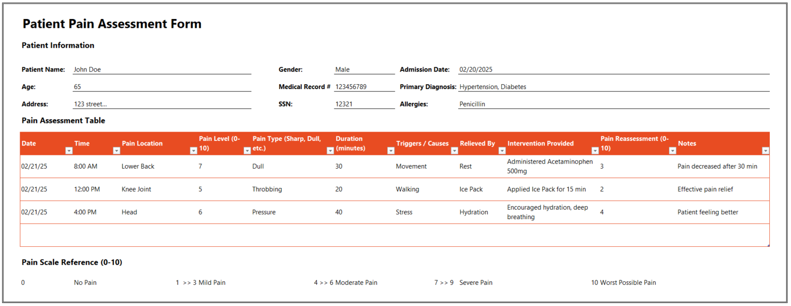
Task: Open the Notes column filter
Action: click(x=766, y=151)
